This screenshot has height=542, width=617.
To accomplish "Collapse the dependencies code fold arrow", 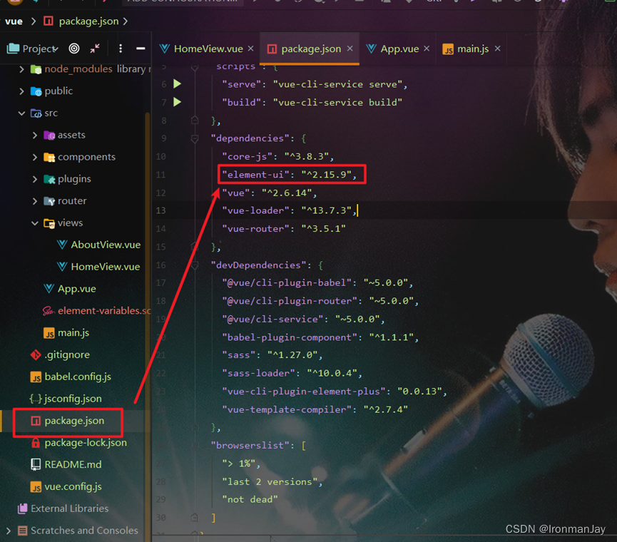I will (195, 138).
